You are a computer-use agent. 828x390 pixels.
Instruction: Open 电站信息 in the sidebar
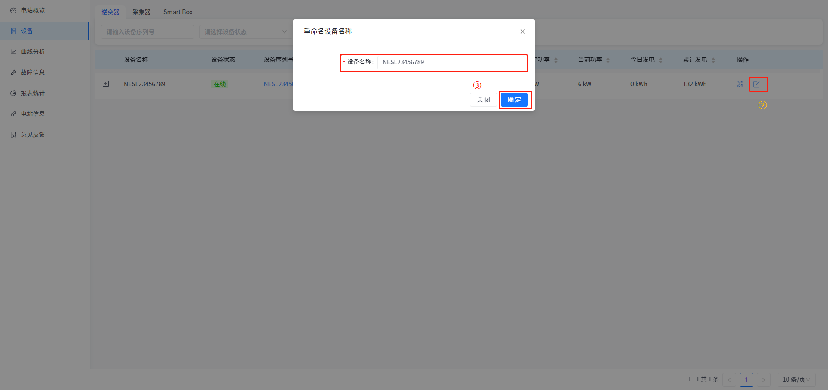[33, 114]
